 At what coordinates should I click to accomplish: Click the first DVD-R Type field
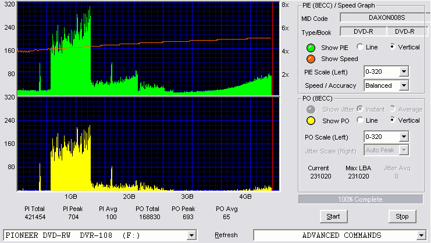pyautogui.click(x=364, y=31)
